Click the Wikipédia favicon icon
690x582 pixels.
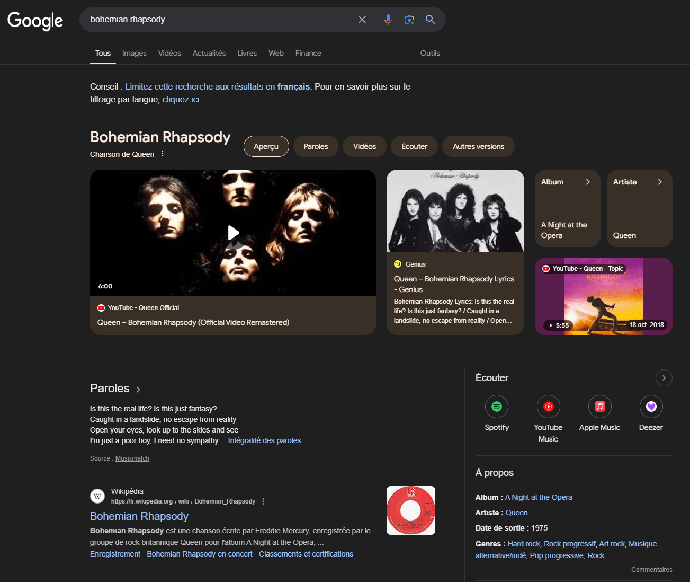(97, 496)
